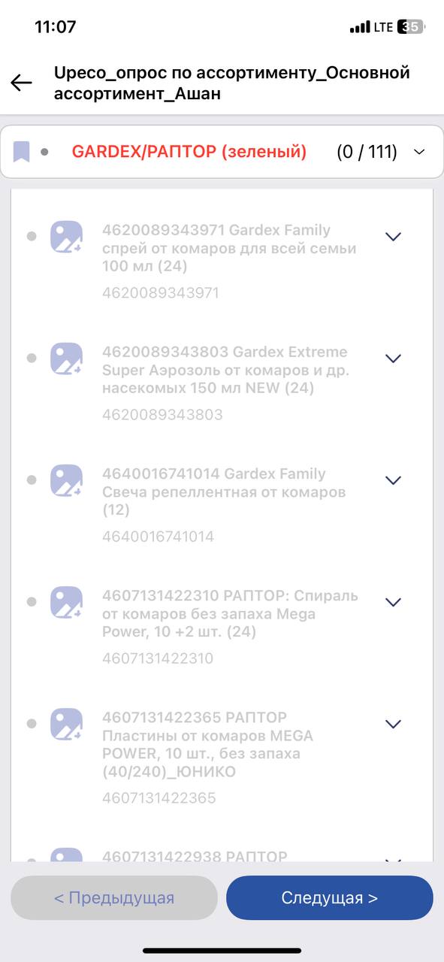Select status dot for Gardex Extreme Super
Image resolution: width=444 pixels, height=962 pixels.
click(x=32, y=358)
